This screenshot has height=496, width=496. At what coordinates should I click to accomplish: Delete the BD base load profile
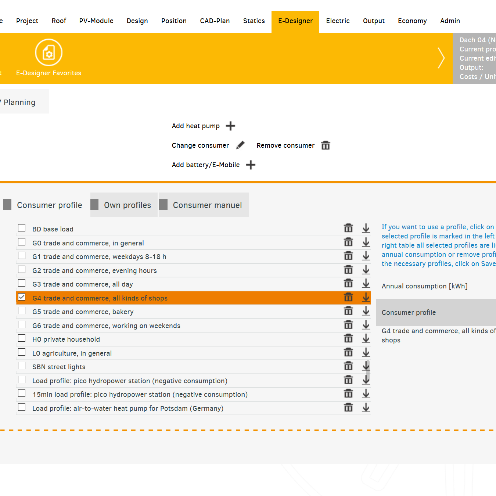[348, 228]
